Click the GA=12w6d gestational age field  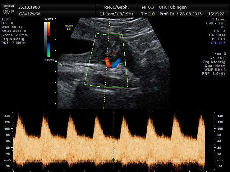[29, 14]
